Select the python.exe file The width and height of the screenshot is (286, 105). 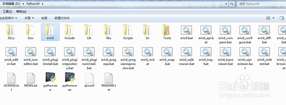[x=50, y=82]
